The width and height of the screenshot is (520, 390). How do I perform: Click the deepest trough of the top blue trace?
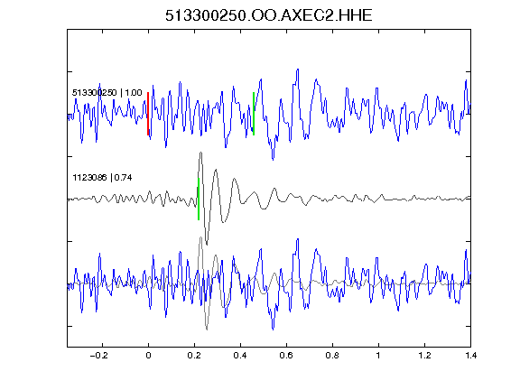pos(273,159)
